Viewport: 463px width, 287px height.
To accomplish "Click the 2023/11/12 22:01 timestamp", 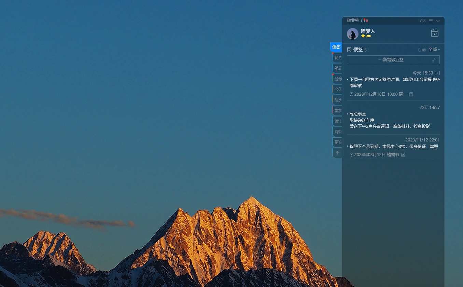I will tap(422, 140).
